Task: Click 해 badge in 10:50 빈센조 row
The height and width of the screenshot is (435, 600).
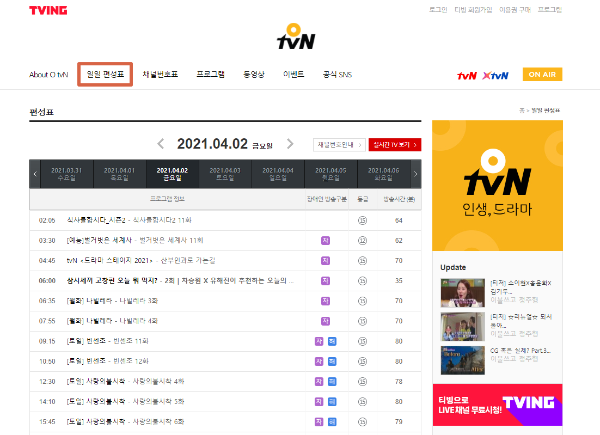Action: (332, 361)
